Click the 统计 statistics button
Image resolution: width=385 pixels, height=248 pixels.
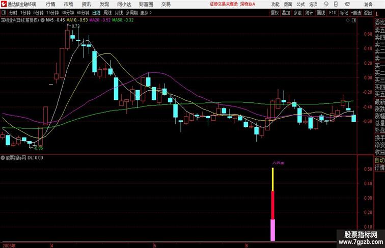(x=309, y=13)
